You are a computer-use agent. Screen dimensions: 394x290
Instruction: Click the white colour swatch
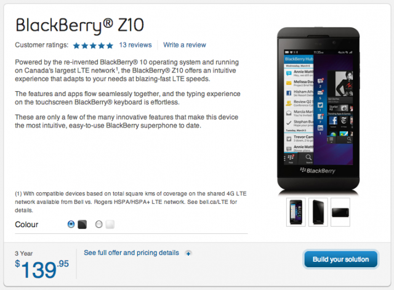point(110,224)
